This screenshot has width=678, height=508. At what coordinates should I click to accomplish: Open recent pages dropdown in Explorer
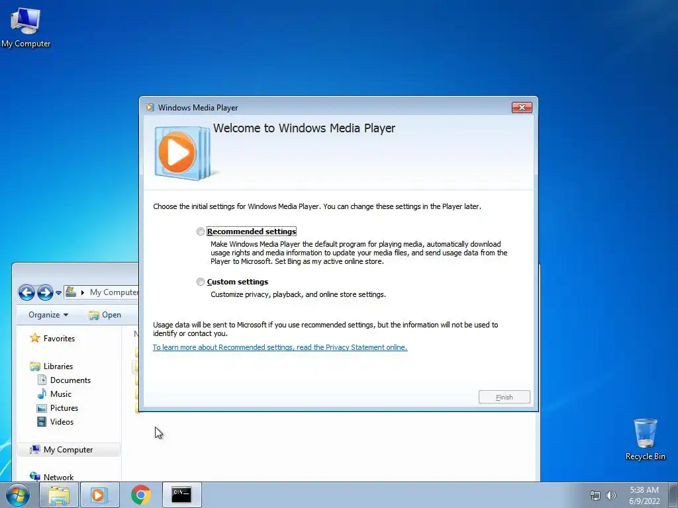pyautogui.click(x=58, y=293)
